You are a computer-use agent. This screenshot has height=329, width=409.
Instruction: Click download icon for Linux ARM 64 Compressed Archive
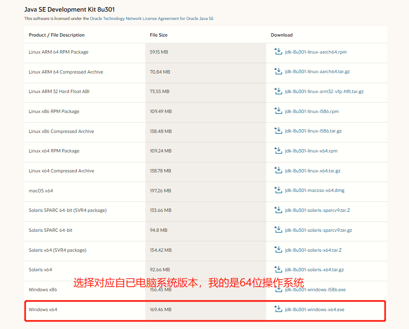pyautogui.click(x=278, y=71)
